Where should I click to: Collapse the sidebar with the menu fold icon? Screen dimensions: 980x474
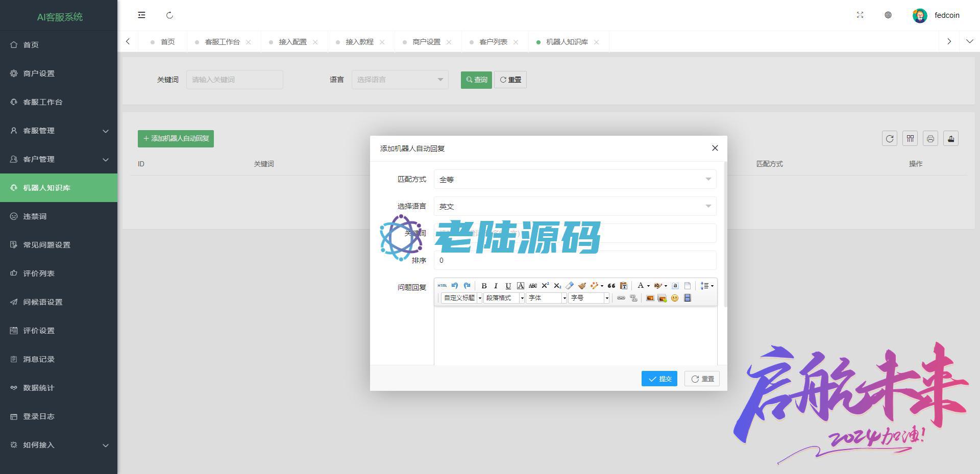coord(141,15)
